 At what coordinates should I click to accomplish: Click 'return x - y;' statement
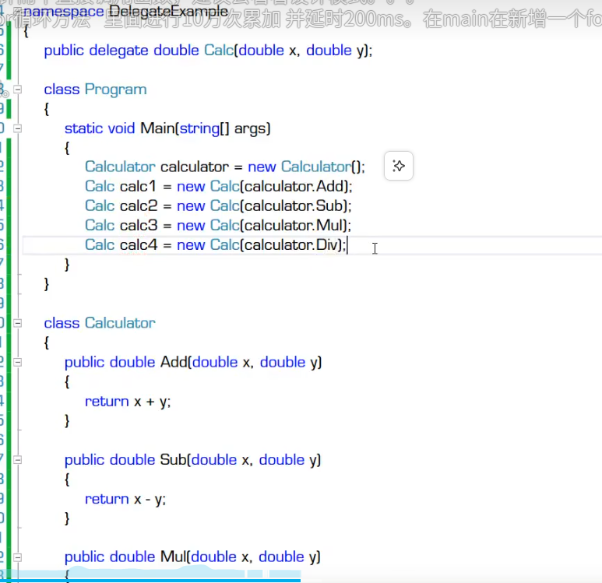[125, 500]
